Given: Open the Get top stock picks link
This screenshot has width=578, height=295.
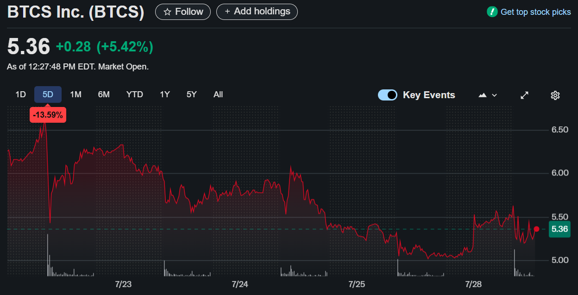Looking at the screenshot, I should pos(536,12).
